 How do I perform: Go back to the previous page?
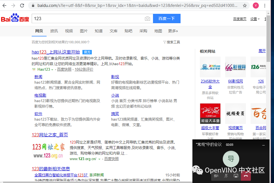click(4, 6)
